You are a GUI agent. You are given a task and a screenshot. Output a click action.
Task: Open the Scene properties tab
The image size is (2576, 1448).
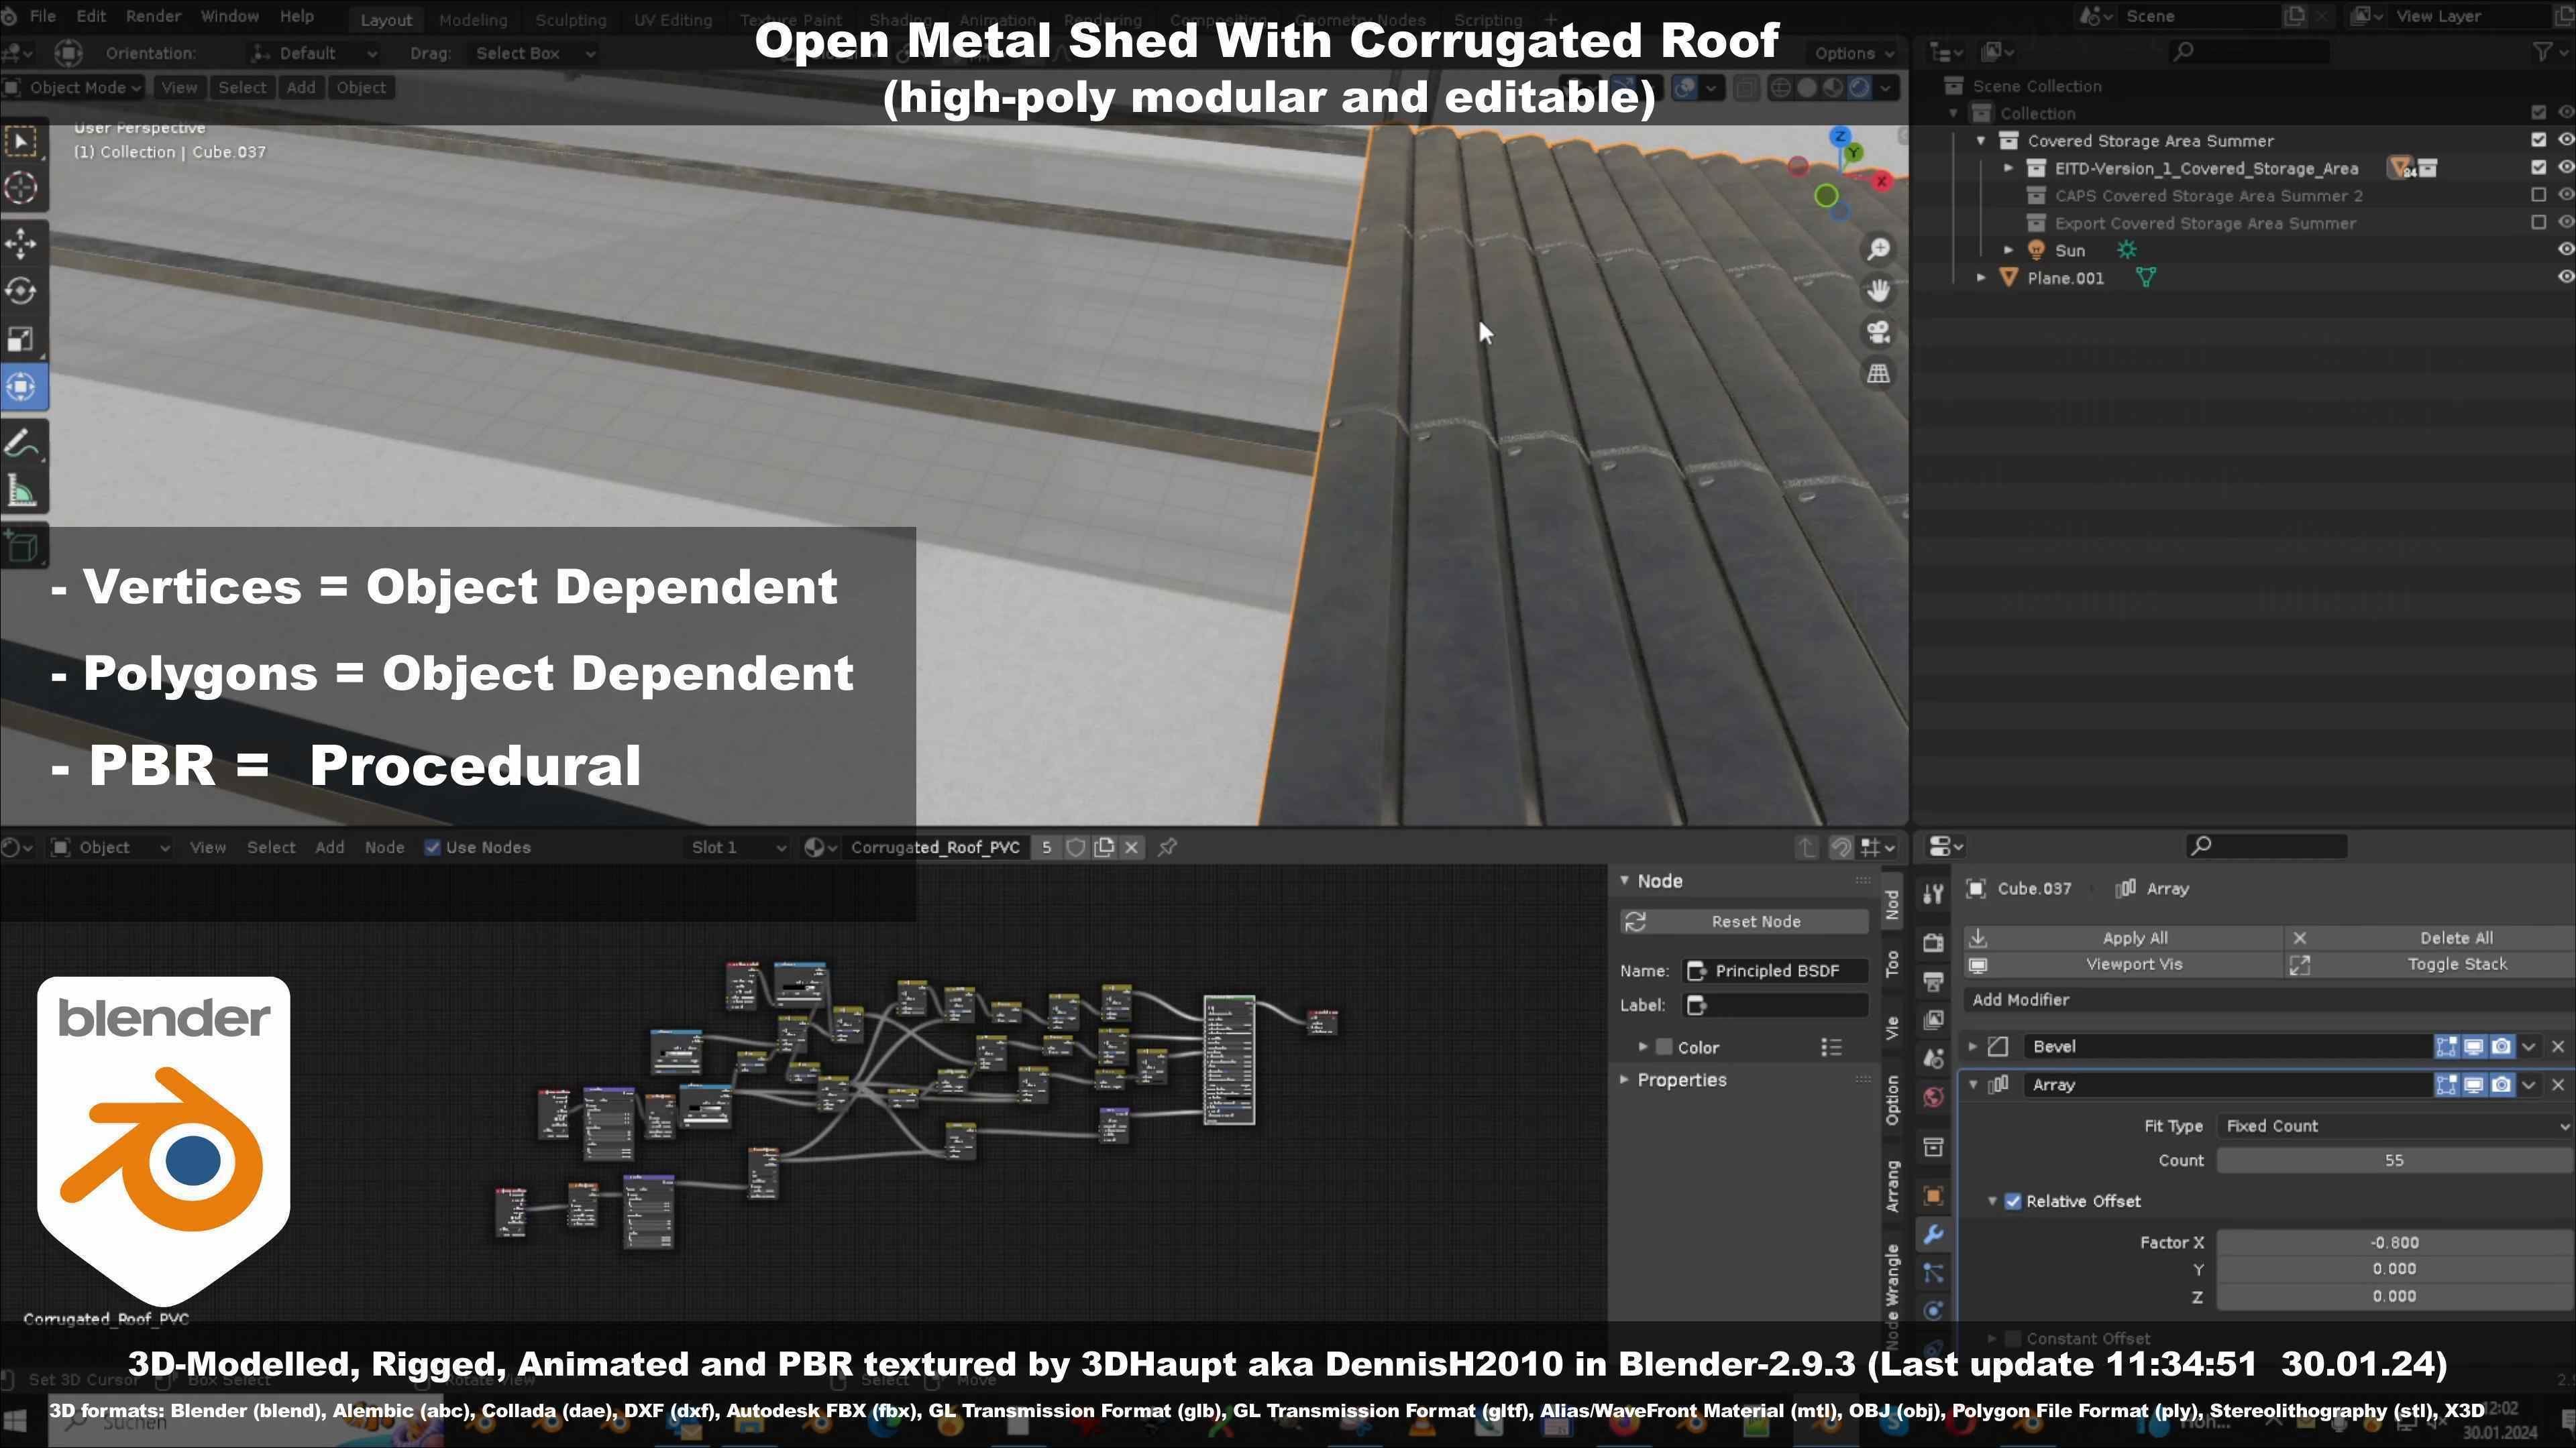coord(1933,1059)
